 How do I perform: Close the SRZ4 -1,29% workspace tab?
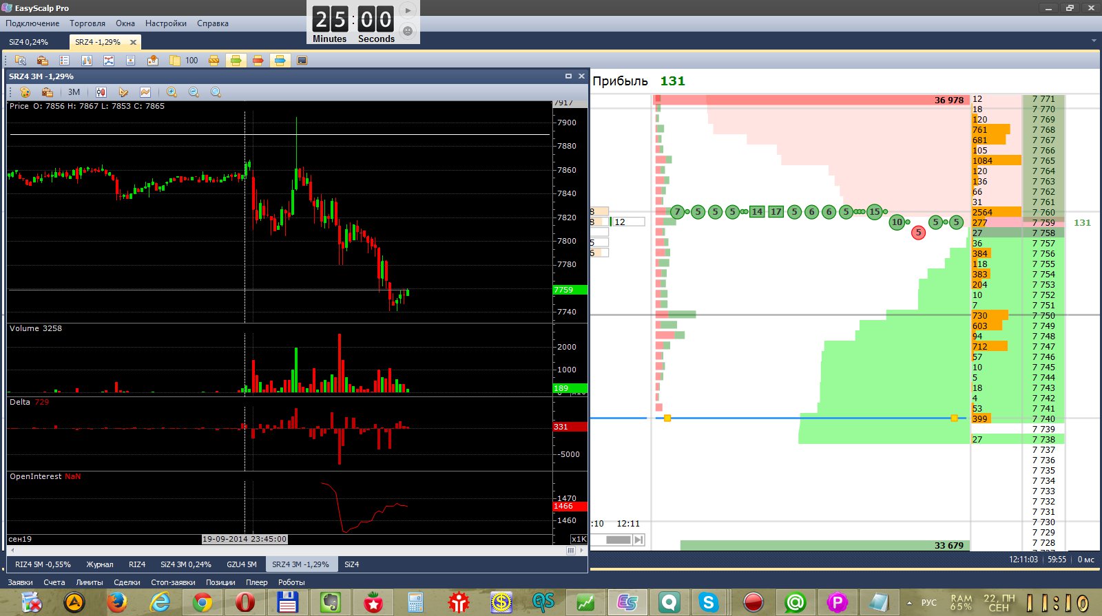[133, 42]
